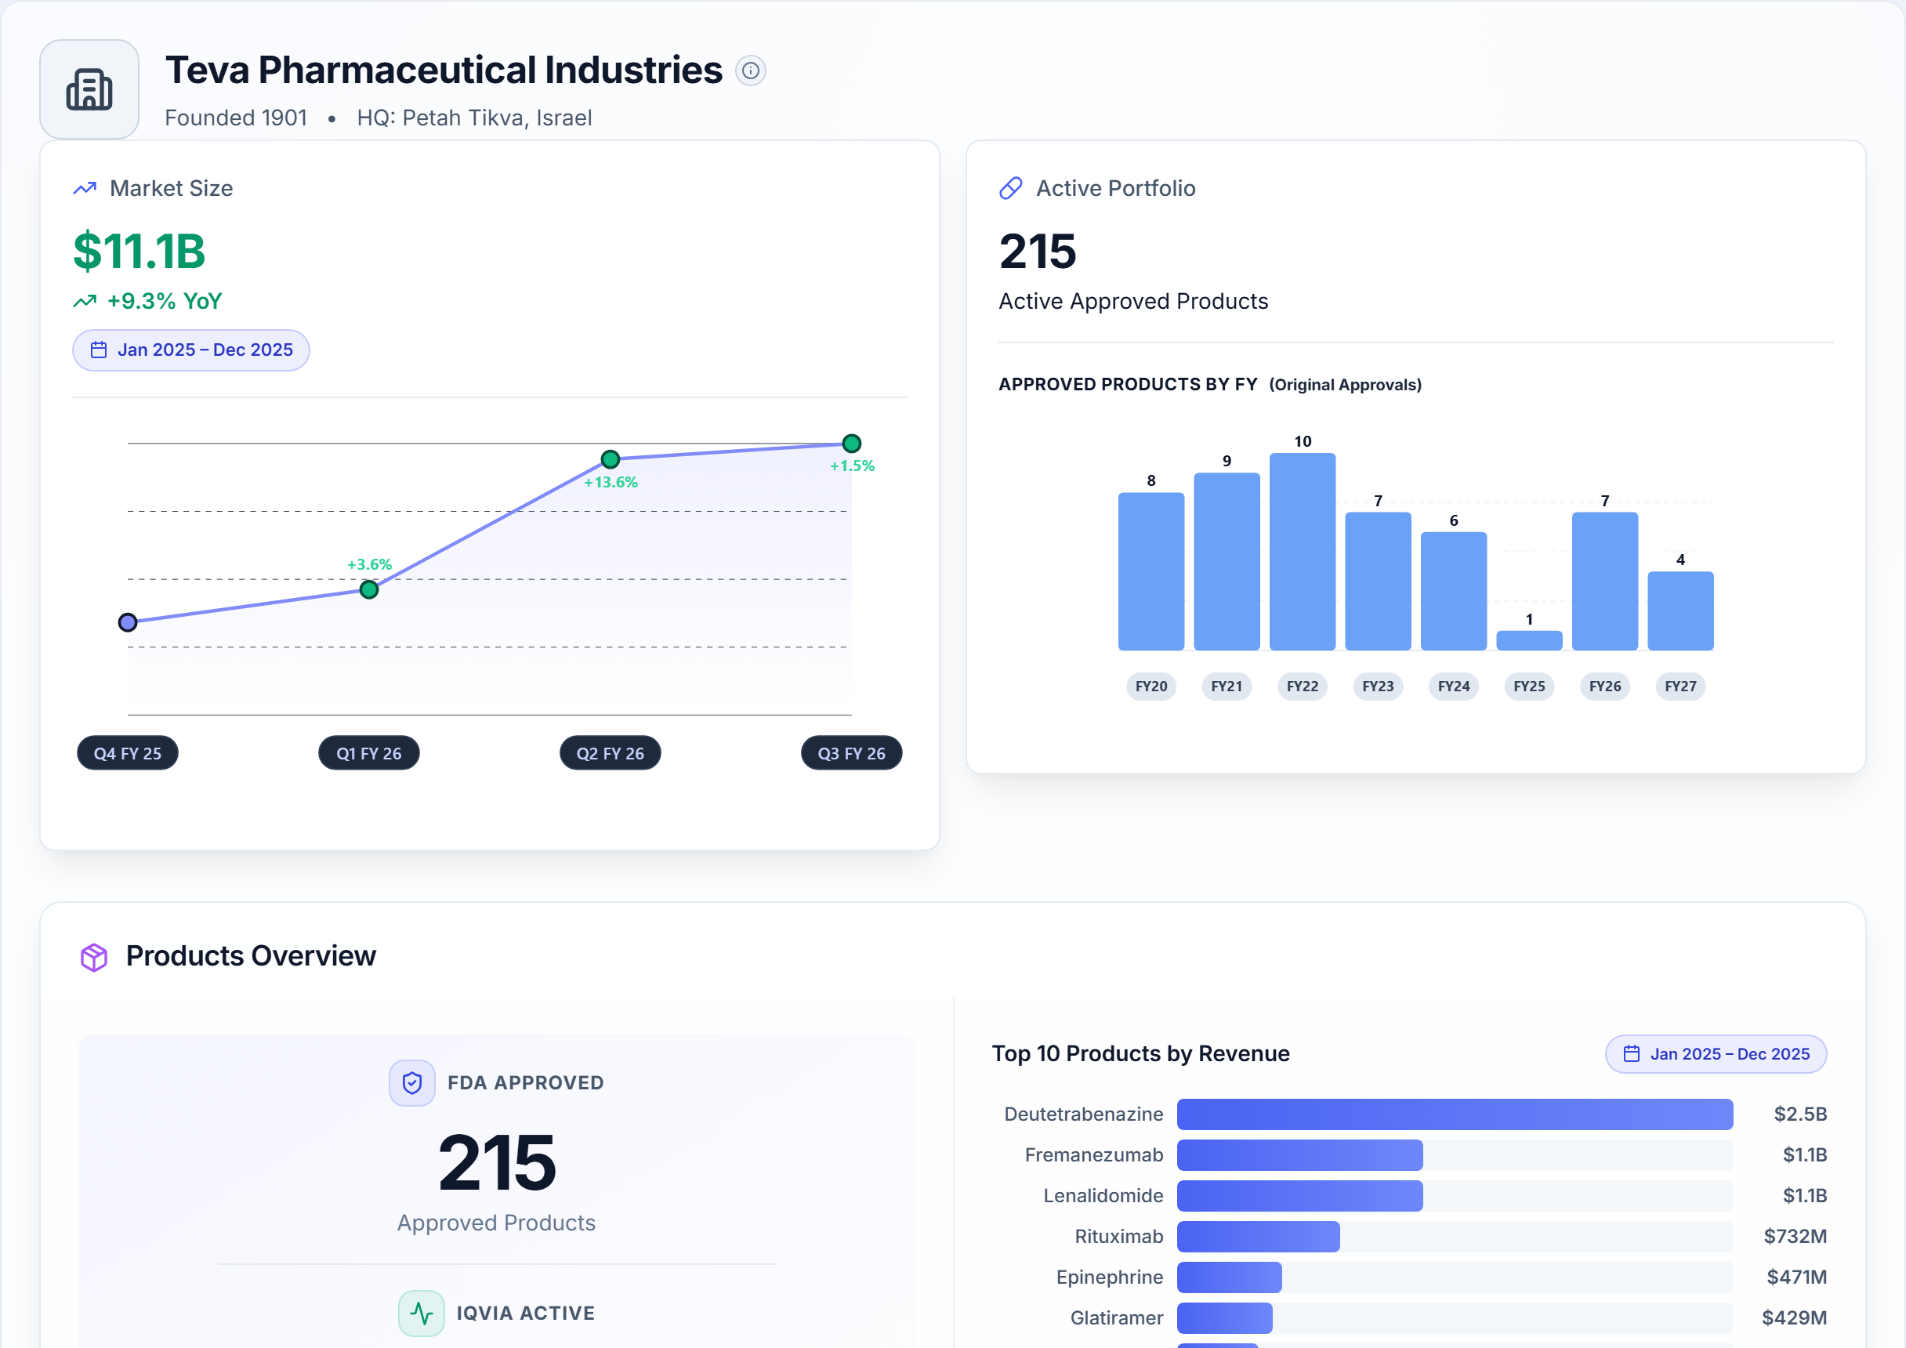1906x1348 pixels.
Task: Click the APPROVED PRODUCTS BY FY heading
Action: (x=1128, y=384)
